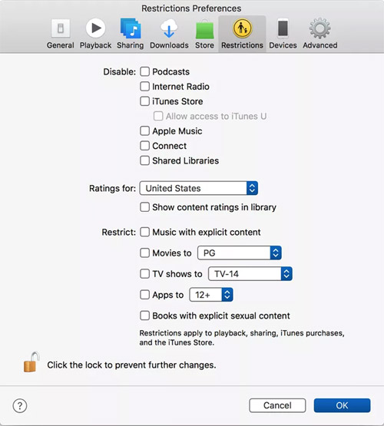Open the Advanced gear preferences pane
The width and height of the screenshot is (384, 426).
[319, 34]
